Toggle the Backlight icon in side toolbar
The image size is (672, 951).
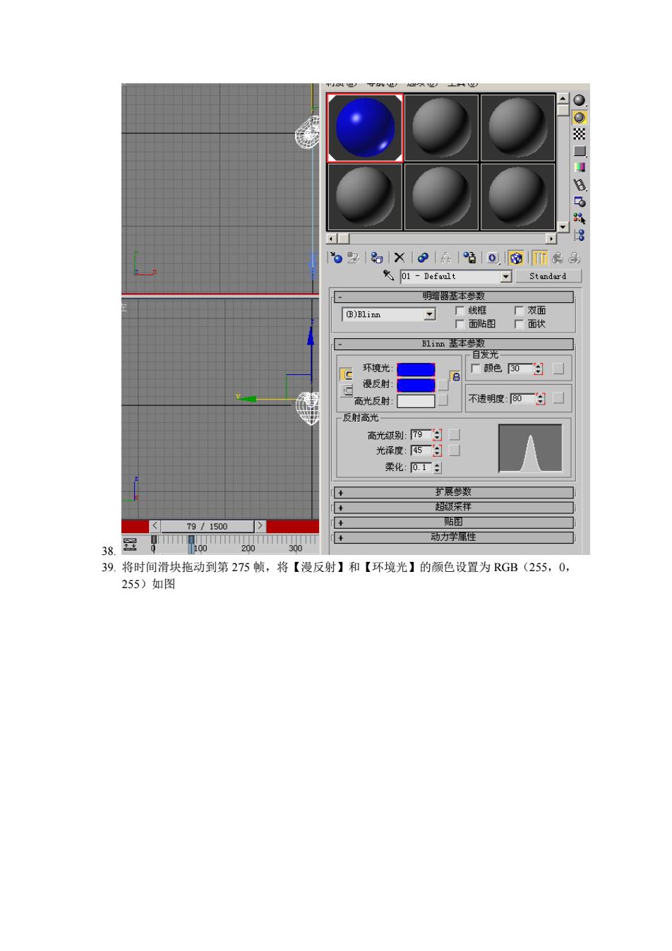580,118
